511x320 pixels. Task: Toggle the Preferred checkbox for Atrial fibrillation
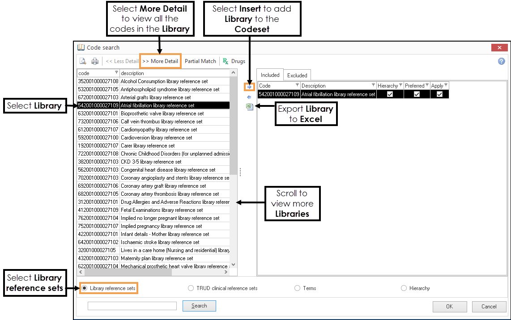[x=417, y=94]
